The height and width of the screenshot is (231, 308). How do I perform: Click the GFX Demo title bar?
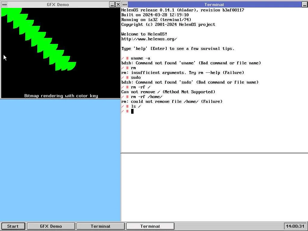[x=58, y=5]
